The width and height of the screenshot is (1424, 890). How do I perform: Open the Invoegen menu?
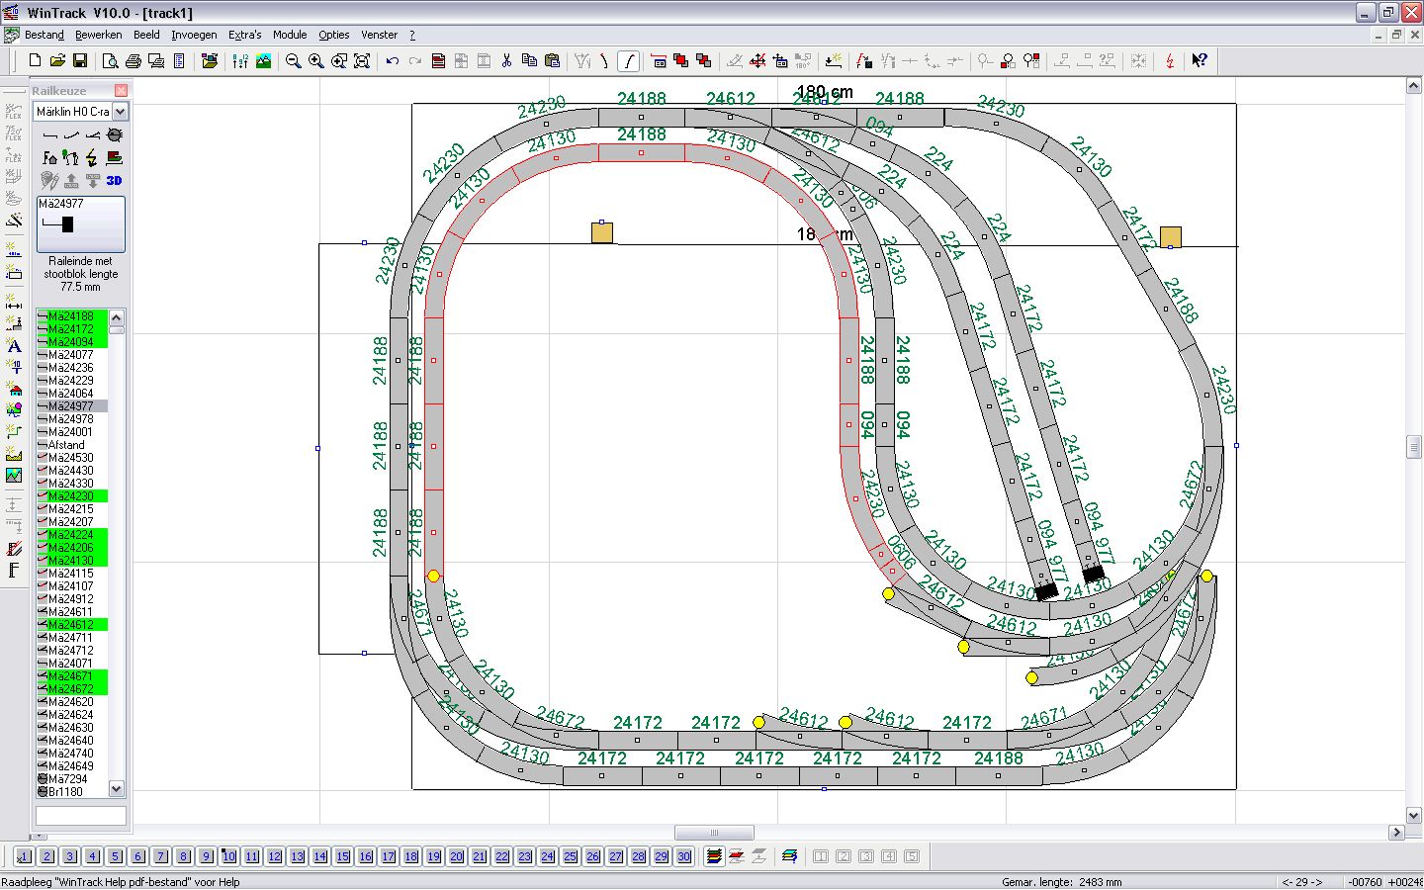point(194,35)
